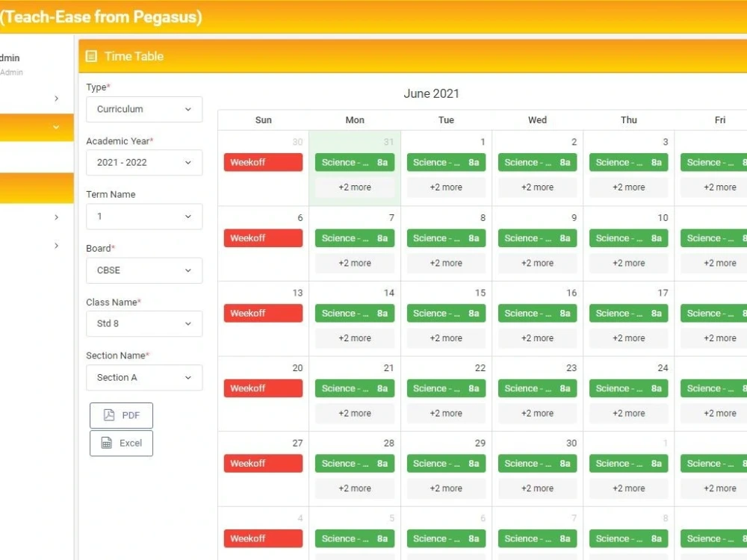This screenshot has width=747, height=560.
Task: Open the Section Name dropdown Section A
Action: [x=144, y=377]
